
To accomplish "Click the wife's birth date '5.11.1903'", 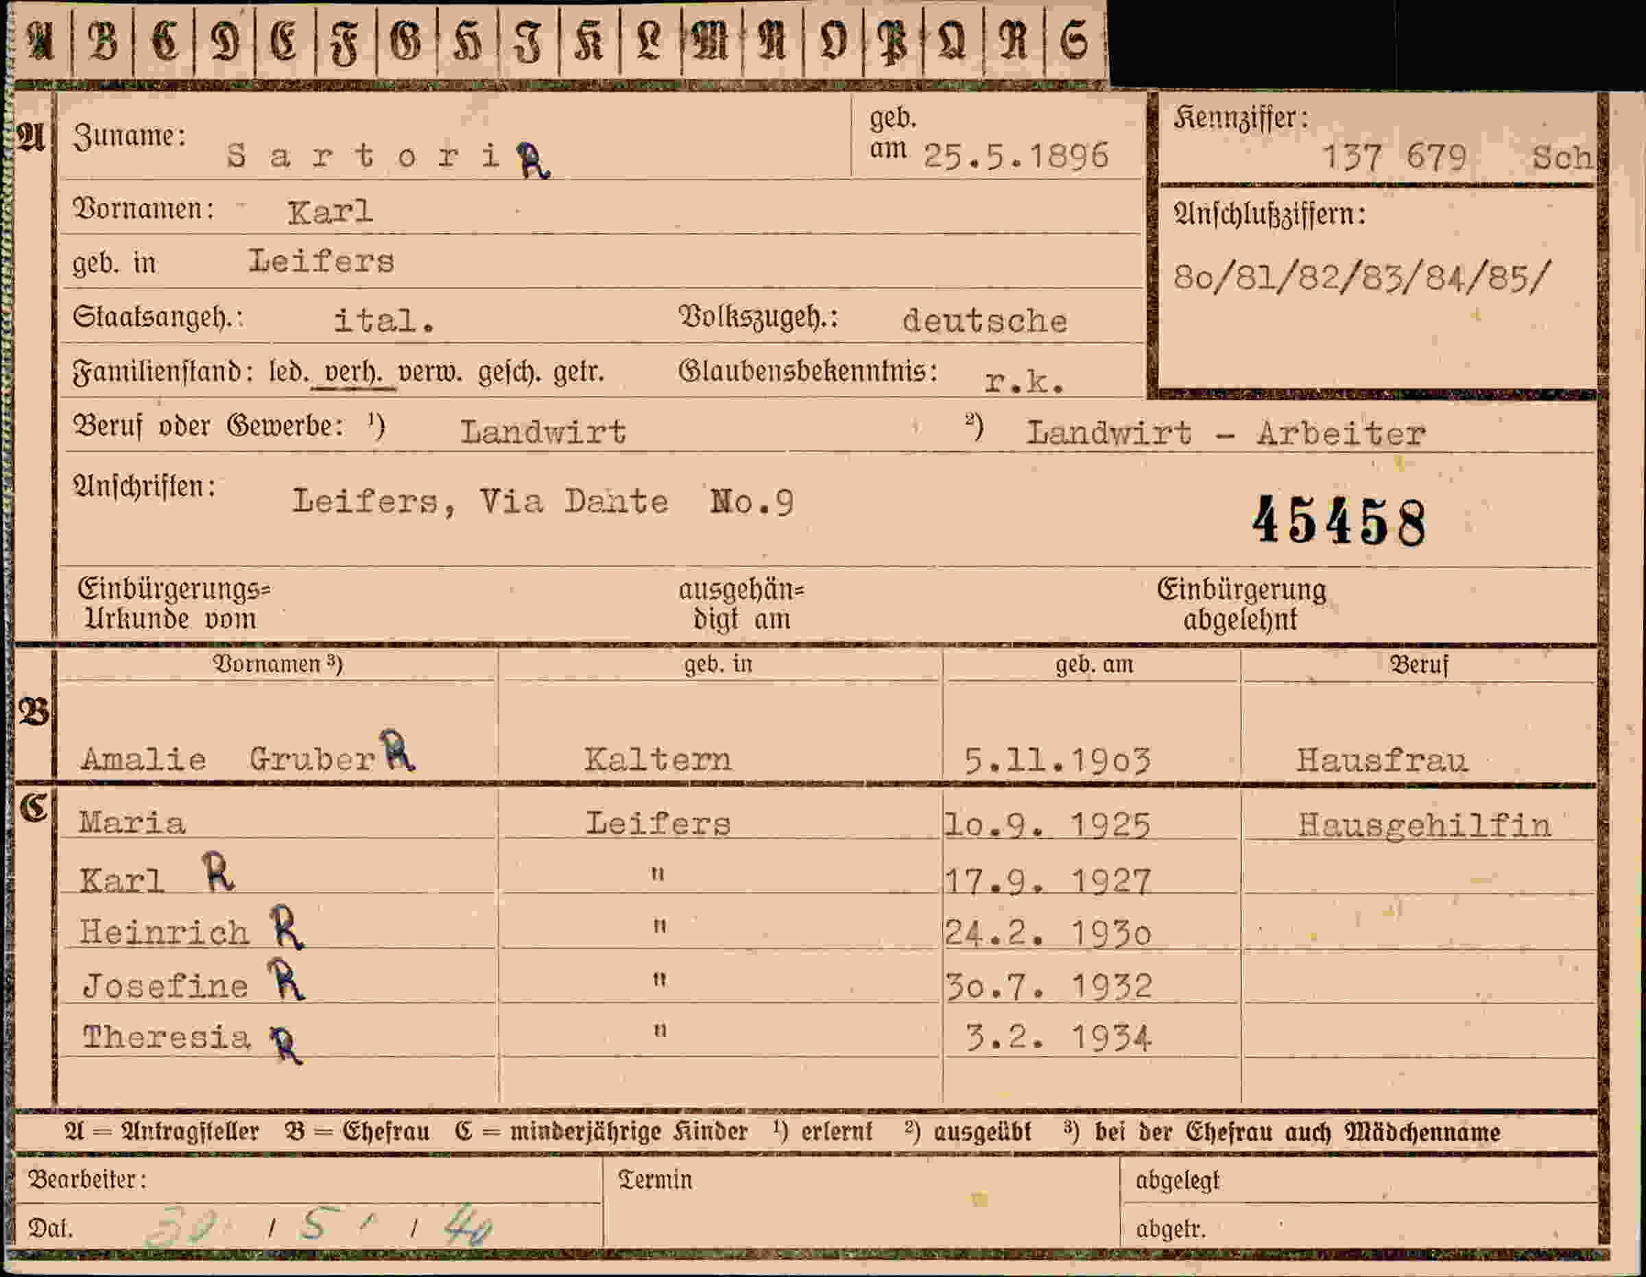I will (x=1058, y=761).
